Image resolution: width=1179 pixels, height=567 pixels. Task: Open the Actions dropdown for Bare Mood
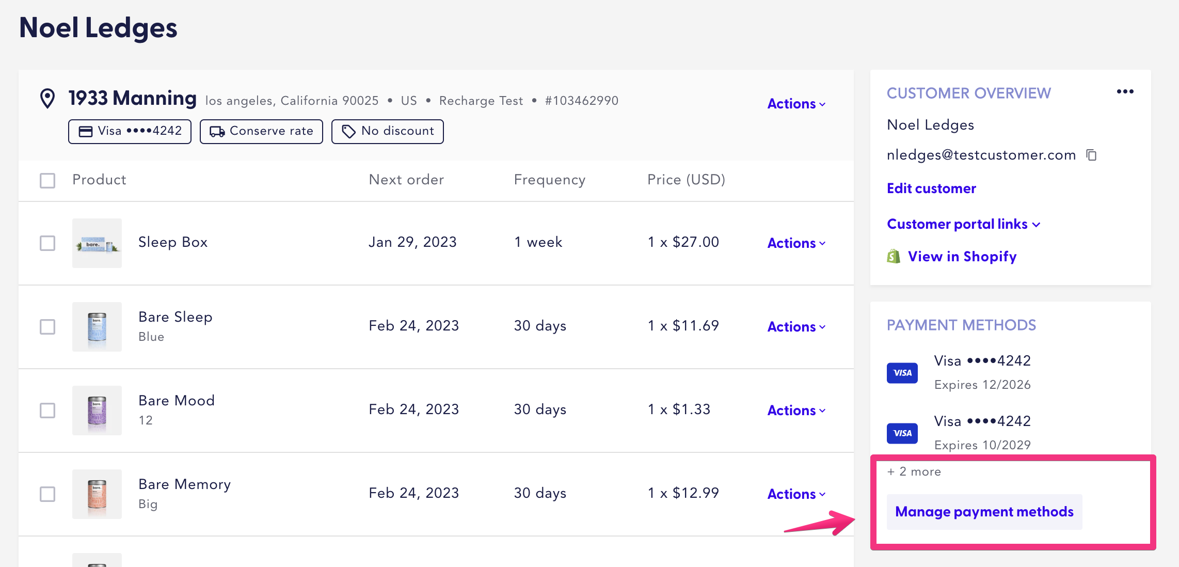tap(796, 411)
